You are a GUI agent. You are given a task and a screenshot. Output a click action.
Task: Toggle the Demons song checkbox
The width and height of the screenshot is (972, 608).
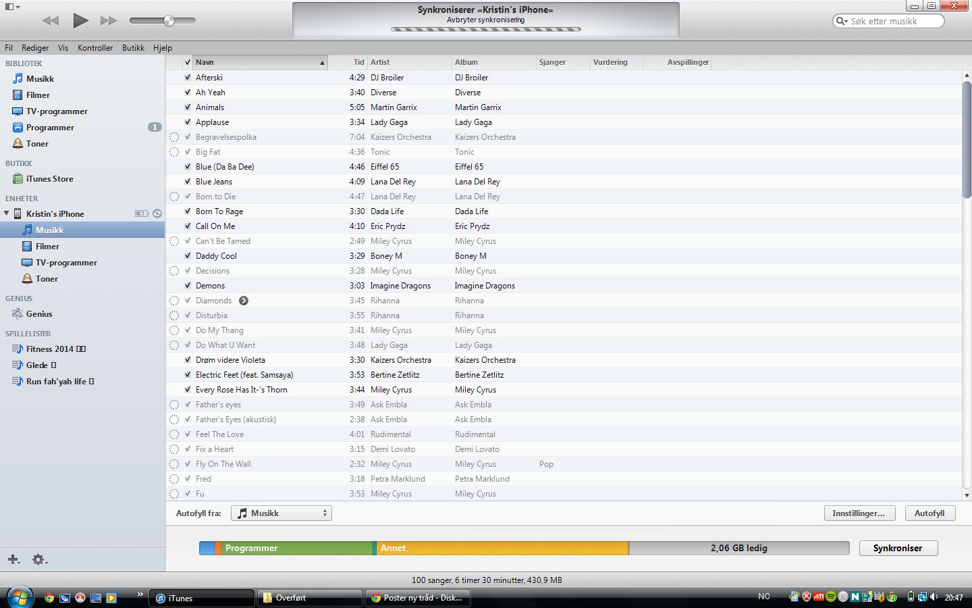[x=188, y=286]
